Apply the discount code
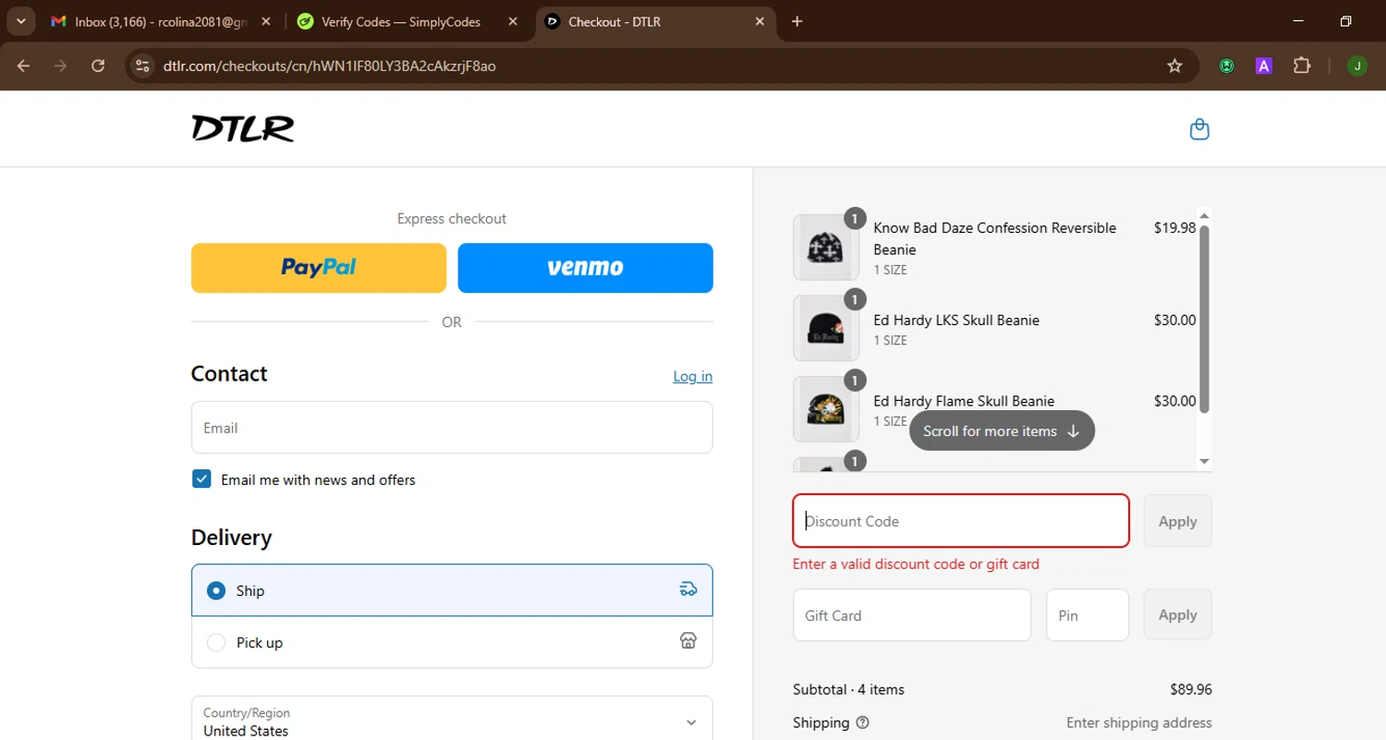Screen dimensions: 1386x740 [1178, 521]
